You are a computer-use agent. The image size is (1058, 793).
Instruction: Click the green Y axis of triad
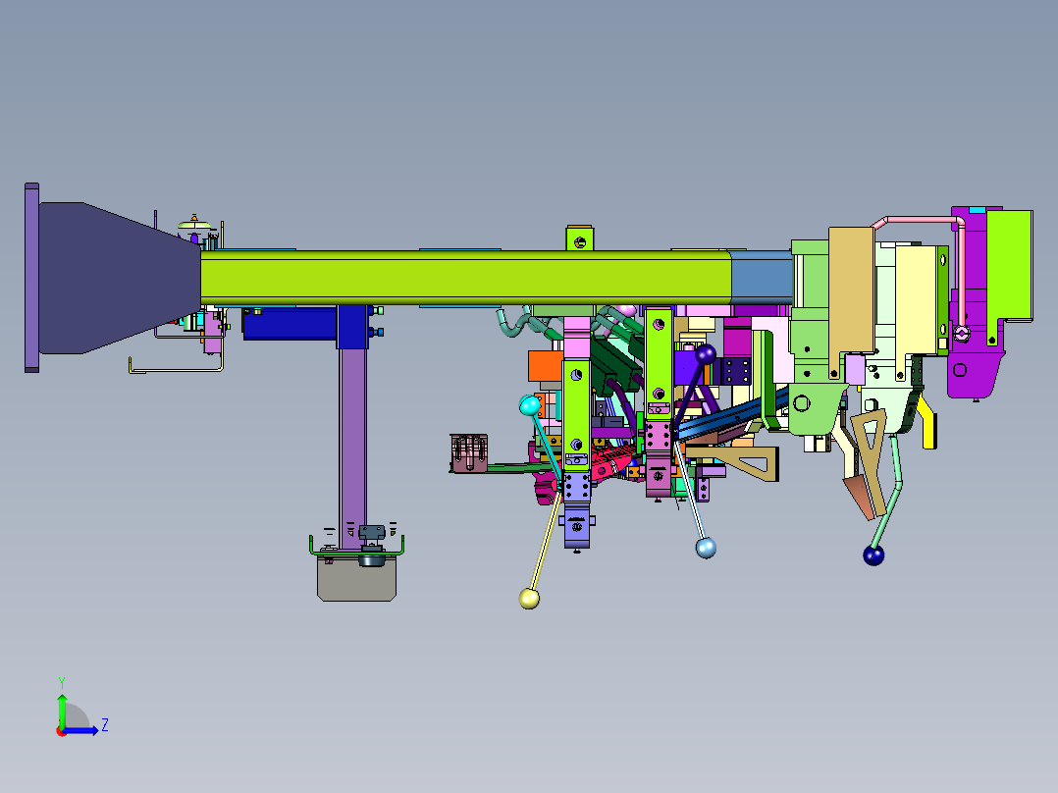[x=62, y=710]
